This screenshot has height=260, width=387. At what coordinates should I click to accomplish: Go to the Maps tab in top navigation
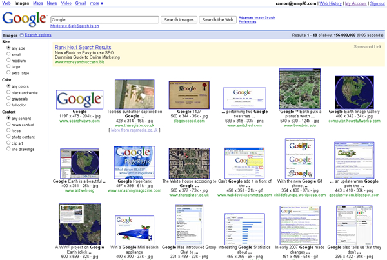tap(38, 3)
